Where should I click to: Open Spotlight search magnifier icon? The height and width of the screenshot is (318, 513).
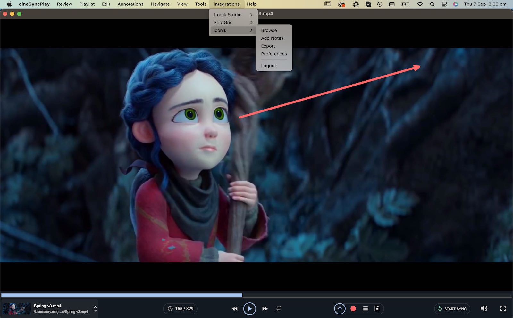click(x=432, y=4)
